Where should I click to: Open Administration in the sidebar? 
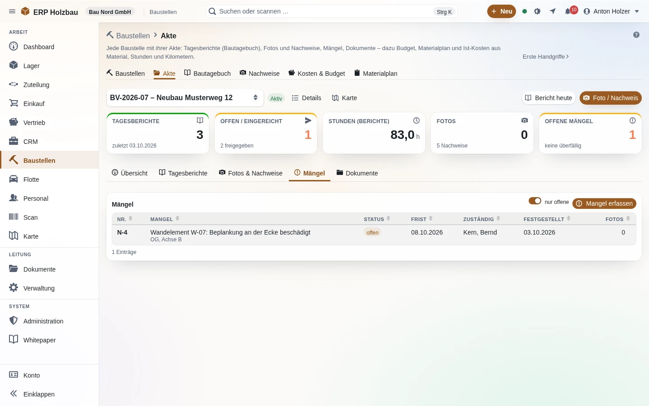tap(50, 321)
